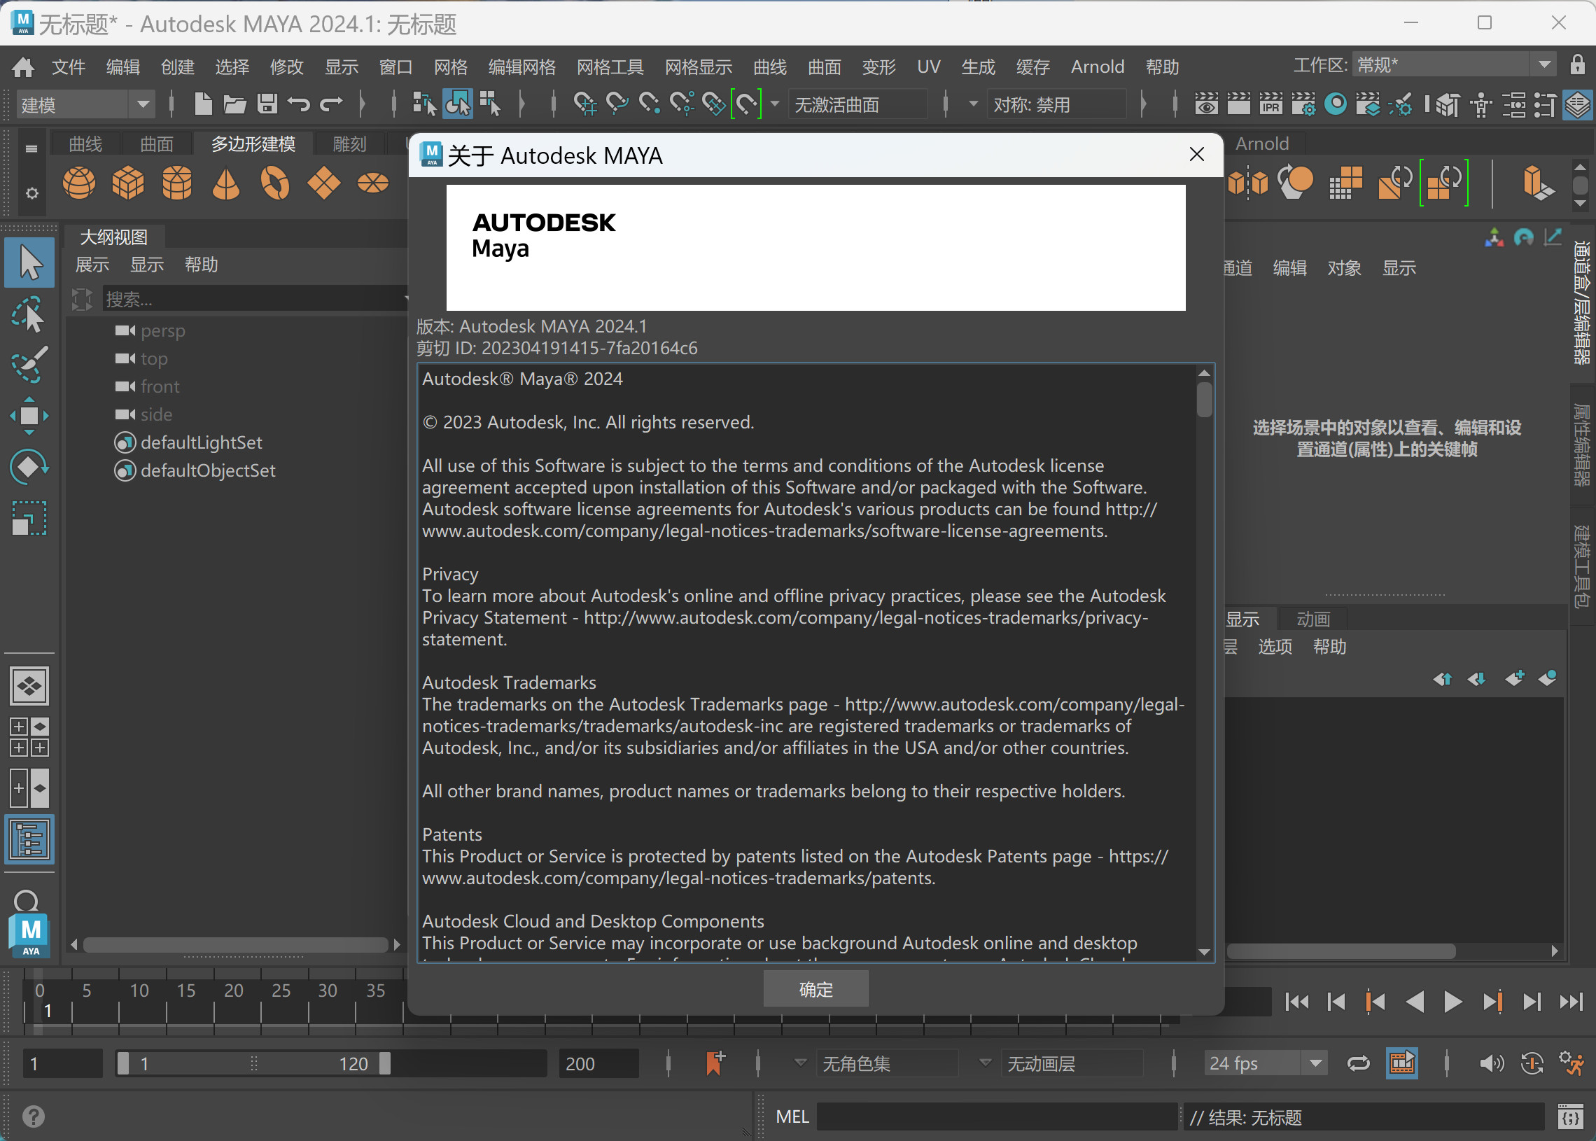Viewport: 1596px width, 1141px height.
Task: Click the 确定 button in About dialog
Action: point(816,988)
